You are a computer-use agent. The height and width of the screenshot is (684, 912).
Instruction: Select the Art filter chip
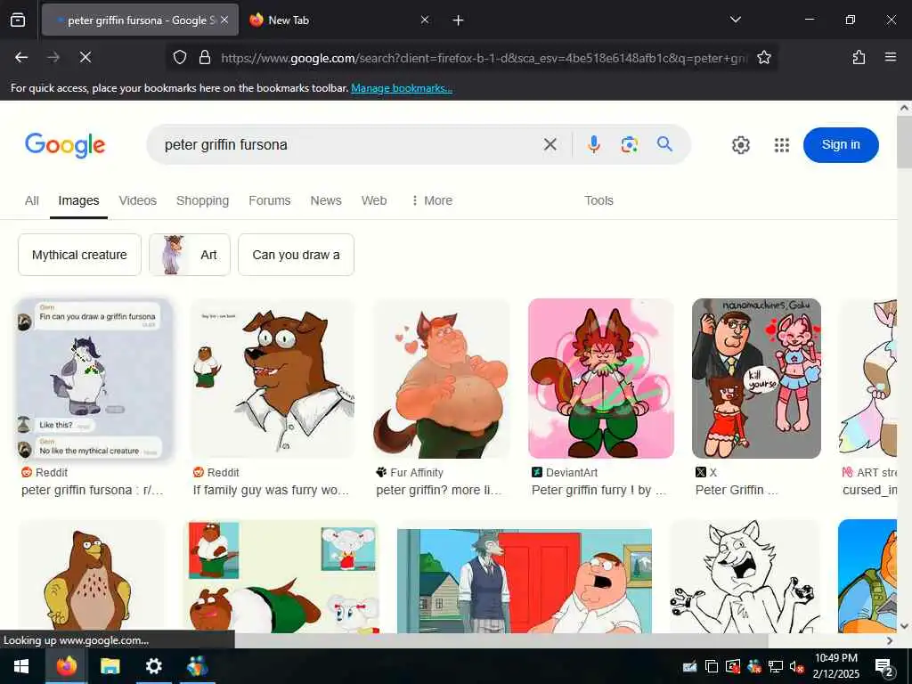[x=190, y=255]
